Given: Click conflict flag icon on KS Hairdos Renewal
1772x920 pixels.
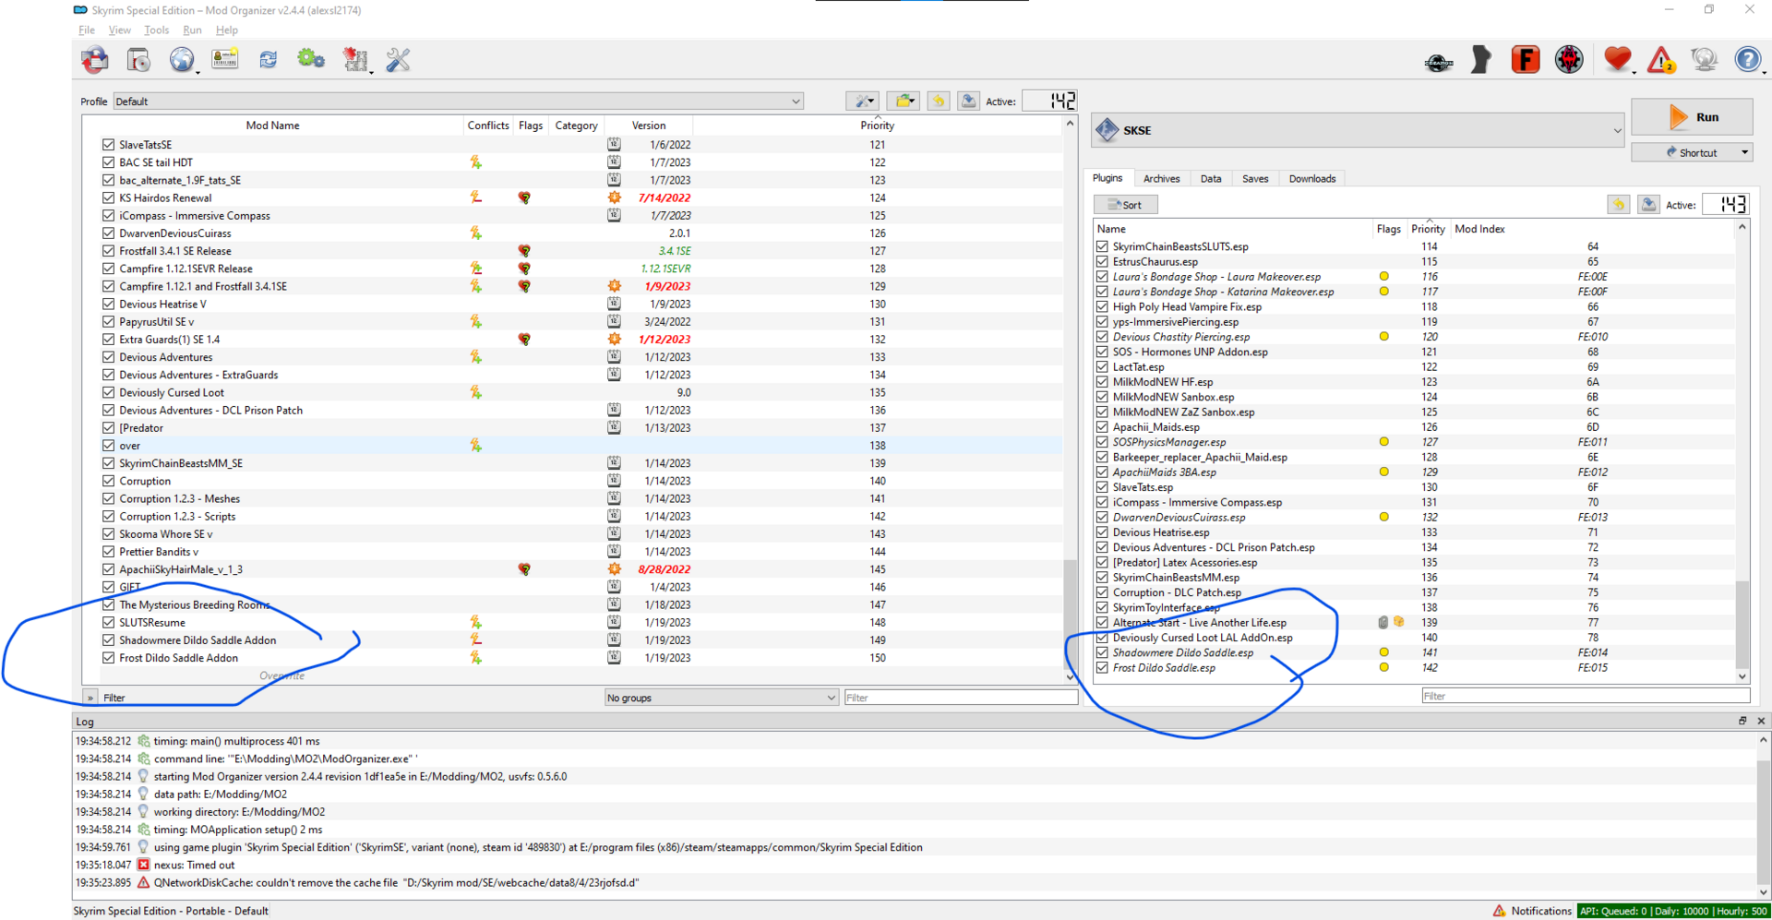Looking at the screenshot, I should point(475,197).
